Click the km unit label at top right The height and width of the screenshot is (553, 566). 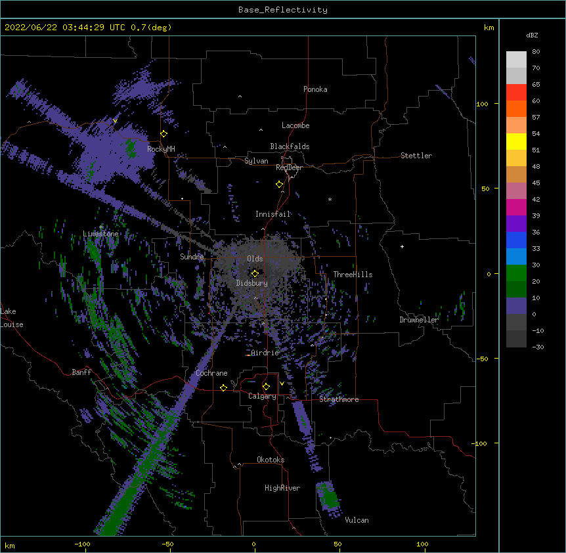pyautogui.click(x=489, y=28)
